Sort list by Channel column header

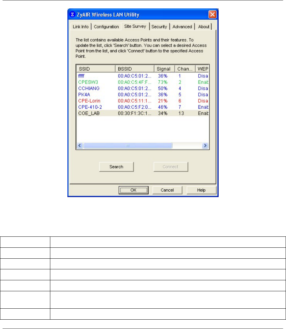pyautogui.click(x=185, y=69)
